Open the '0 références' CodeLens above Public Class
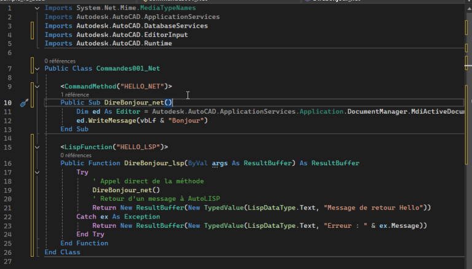This screenshot has width=472, height=269. 60,61
